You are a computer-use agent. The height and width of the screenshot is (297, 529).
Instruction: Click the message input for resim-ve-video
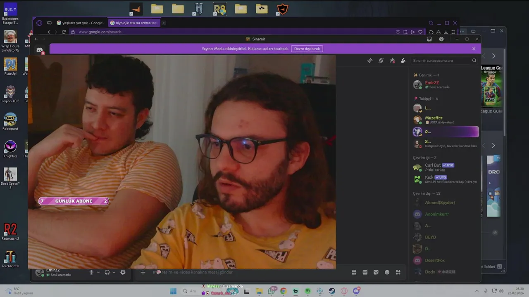click(x=248, y=272)
